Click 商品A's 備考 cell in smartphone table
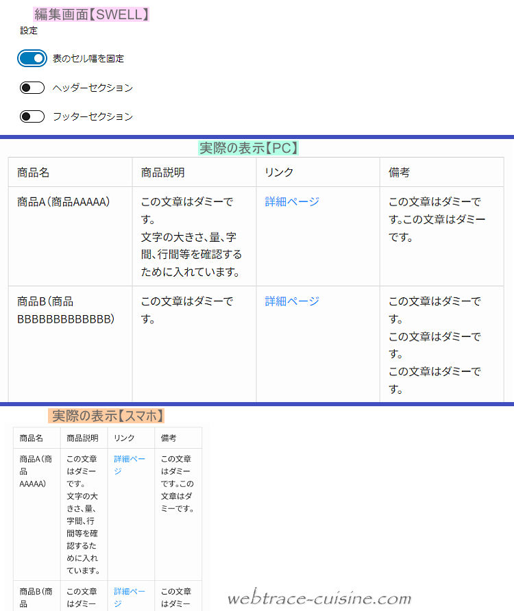The width and height of the screenshot is (514, 611). coord(178,514)
